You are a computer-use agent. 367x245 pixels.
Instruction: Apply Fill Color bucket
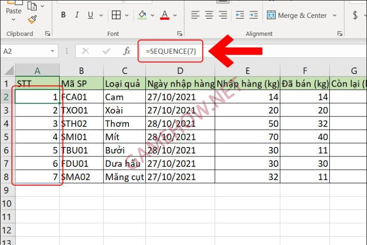(142, 15)
